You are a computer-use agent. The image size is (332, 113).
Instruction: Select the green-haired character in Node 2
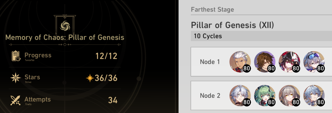pos(265,96)
